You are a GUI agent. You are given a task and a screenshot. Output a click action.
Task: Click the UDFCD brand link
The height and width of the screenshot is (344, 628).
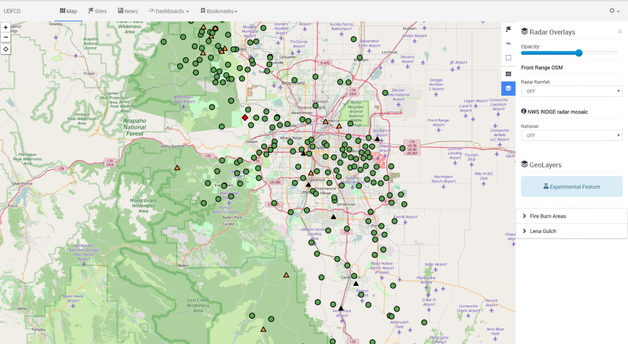tap(12, 11)
